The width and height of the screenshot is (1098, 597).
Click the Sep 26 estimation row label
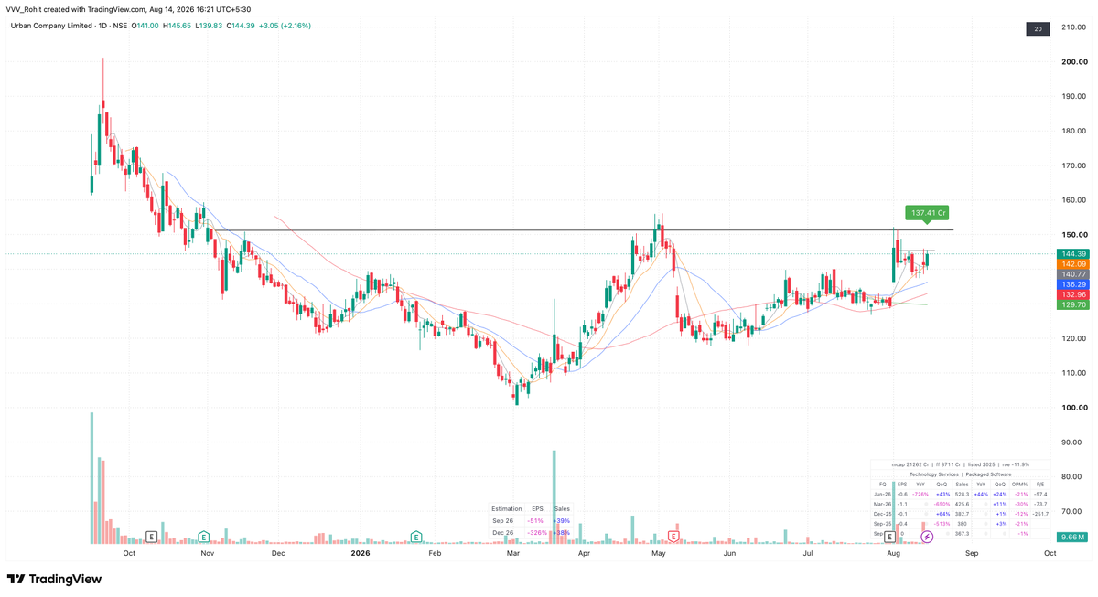point(503,521)
